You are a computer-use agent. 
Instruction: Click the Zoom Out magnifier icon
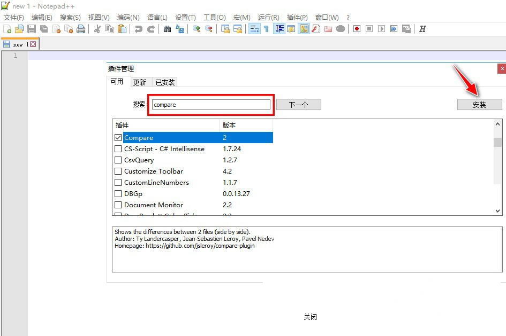(208, 29)
